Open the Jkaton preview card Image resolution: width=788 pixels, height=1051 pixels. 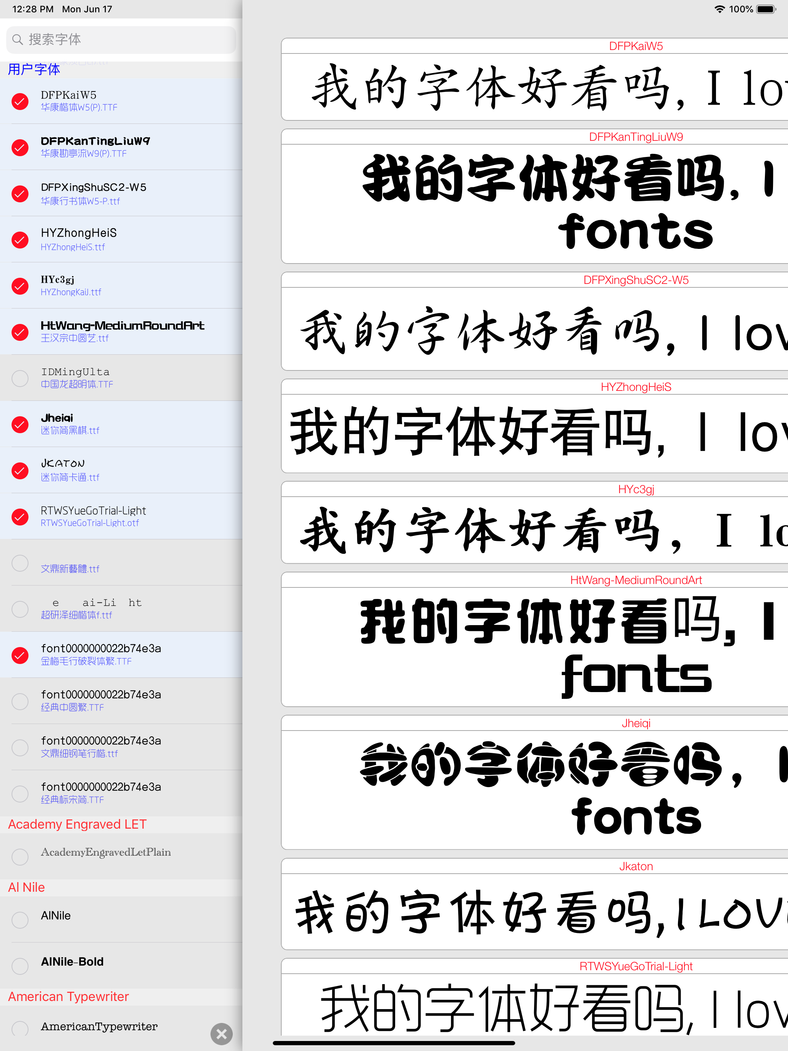pos(535,904)
